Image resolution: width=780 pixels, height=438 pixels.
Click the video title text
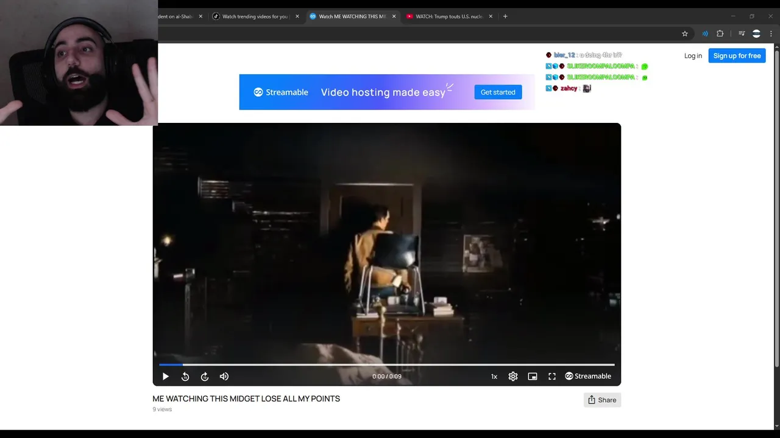click(246, 399)
